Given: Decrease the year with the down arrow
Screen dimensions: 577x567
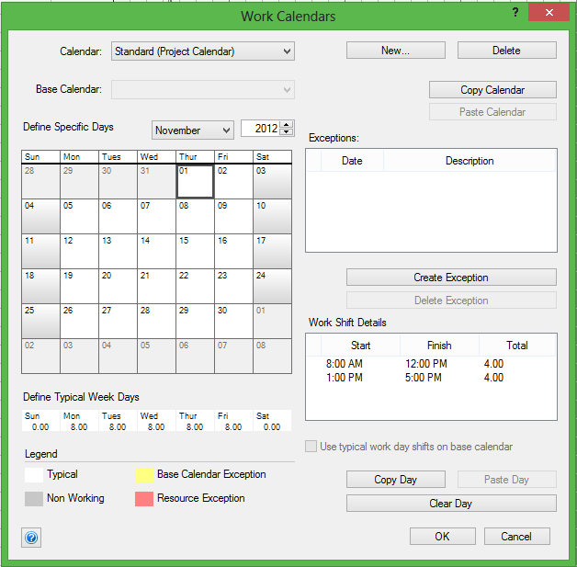Looking at the screenshot, I should point(287,134).
